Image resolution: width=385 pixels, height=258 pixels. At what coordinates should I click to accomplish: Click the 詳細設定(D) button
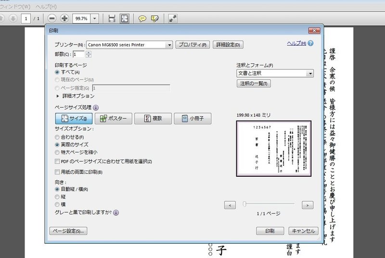[x=228, y=45]
